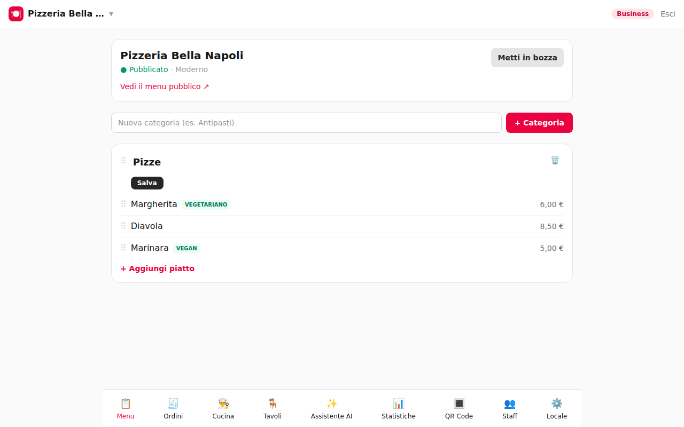Open the QR Code icon
Viewport: 684px width, 427px height.
[x=459, y=404]
